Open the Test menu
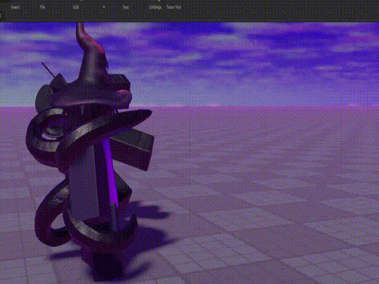 click(125, 8)
